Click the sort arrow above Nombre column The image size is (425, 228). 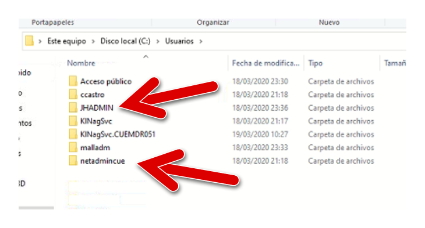click(146, 56)
